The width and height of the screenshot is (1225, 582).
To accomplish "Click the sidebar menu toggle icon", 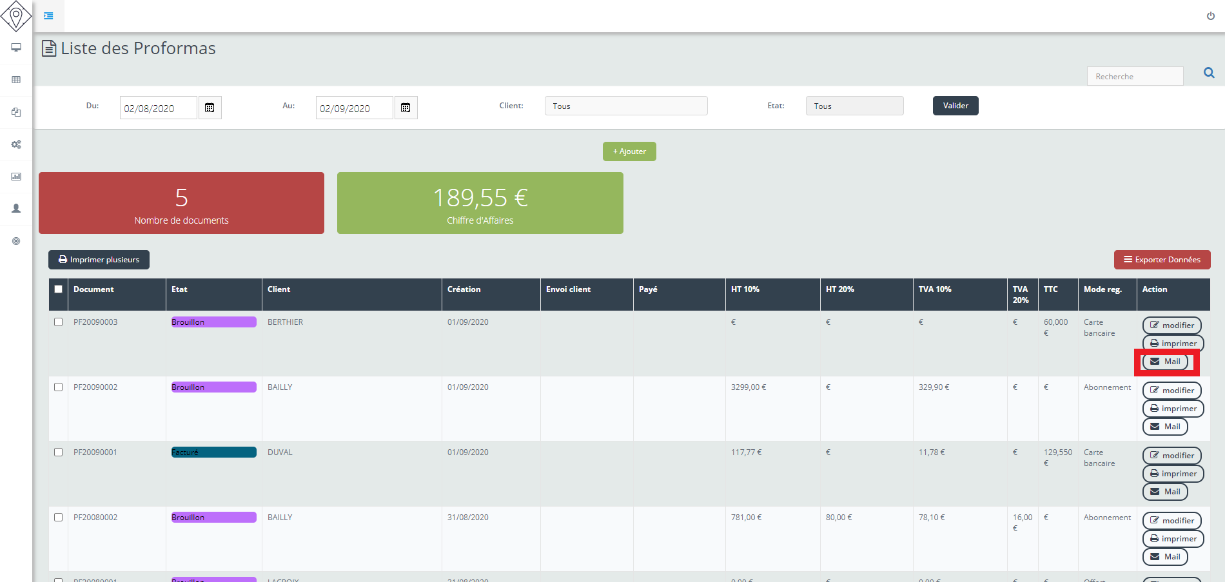I will coord(48,15).
